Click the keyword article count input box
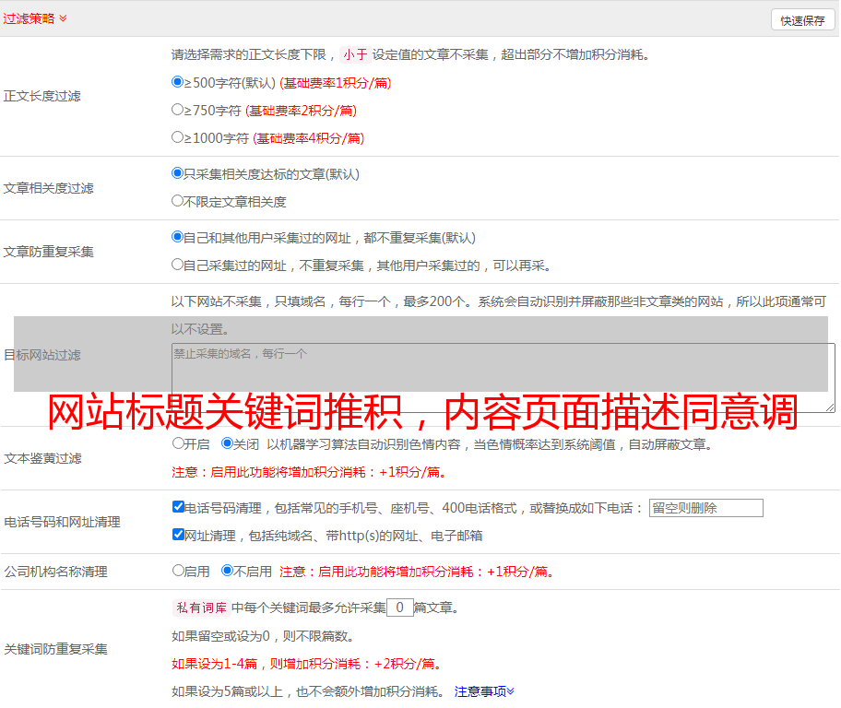The width and height of the screenshot is (841, 708). (399, 608)
